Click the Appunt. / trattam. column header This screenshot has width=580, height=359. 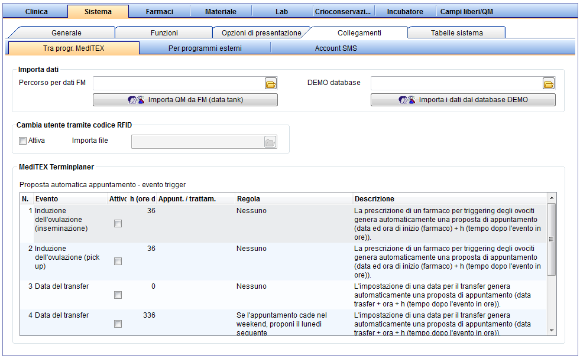click(196, 199)
